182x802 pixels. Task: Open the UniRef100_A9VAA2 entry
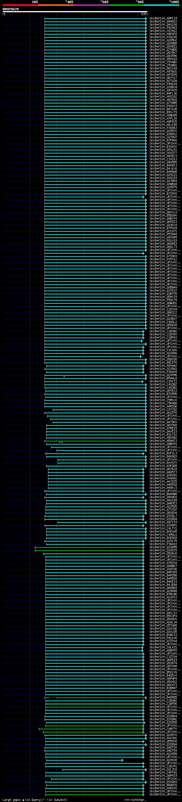click(x=163, y=366)
